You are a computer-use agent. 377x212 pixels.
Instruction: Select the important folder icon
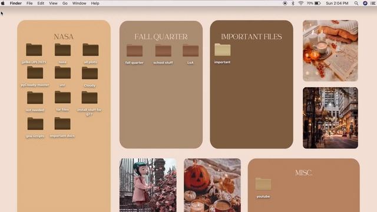(x=223, y=49)
